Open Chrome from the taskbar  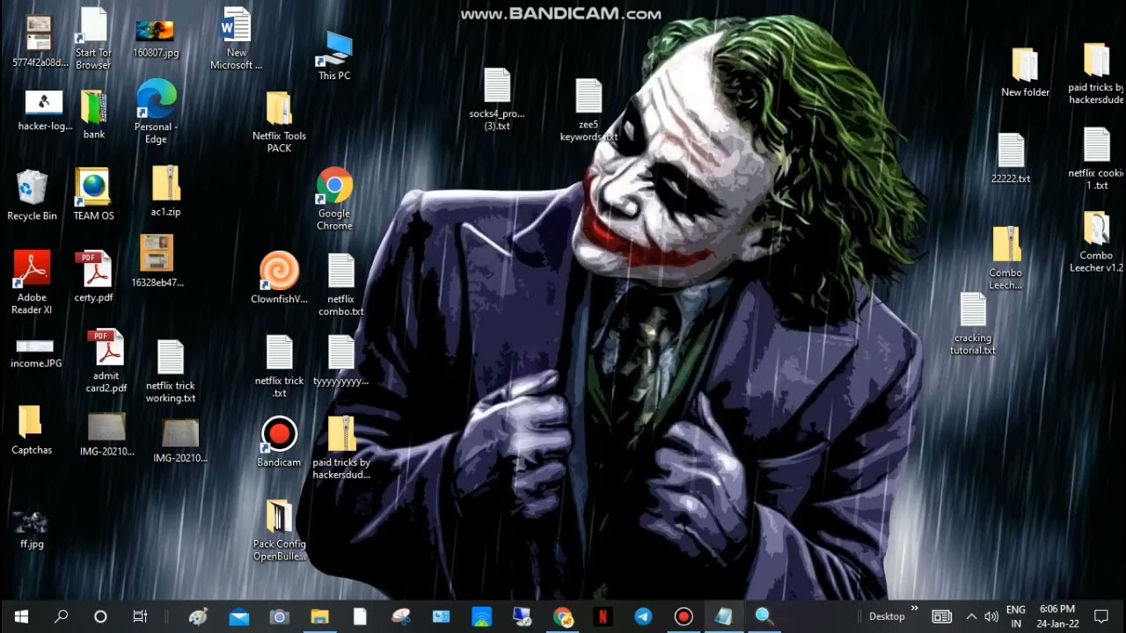(563, 616)
